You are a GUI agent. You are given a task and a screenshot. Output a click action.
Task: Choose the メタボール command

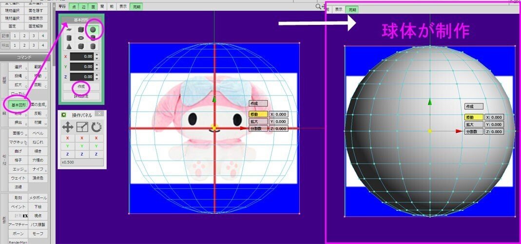pos(38,198)
